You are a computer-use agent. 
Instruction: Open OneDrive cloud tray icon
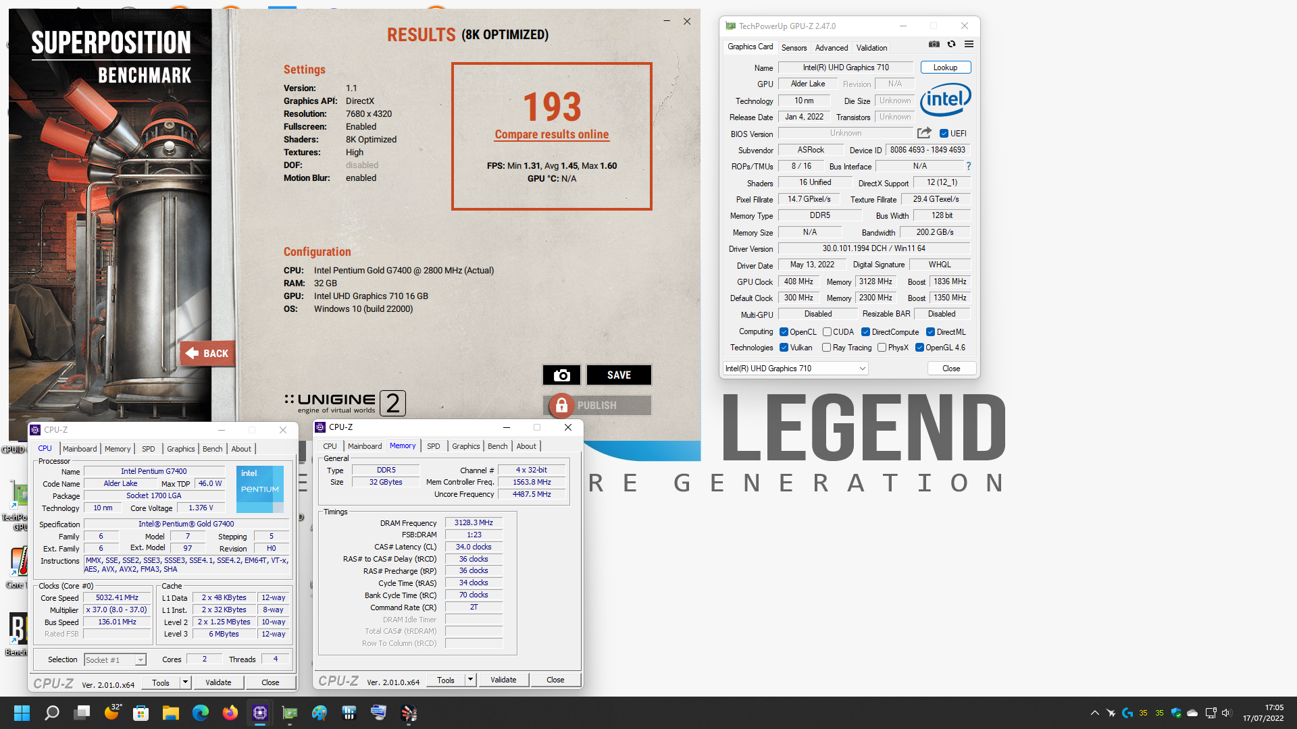pyautogui.click(x=1192, y=713)
